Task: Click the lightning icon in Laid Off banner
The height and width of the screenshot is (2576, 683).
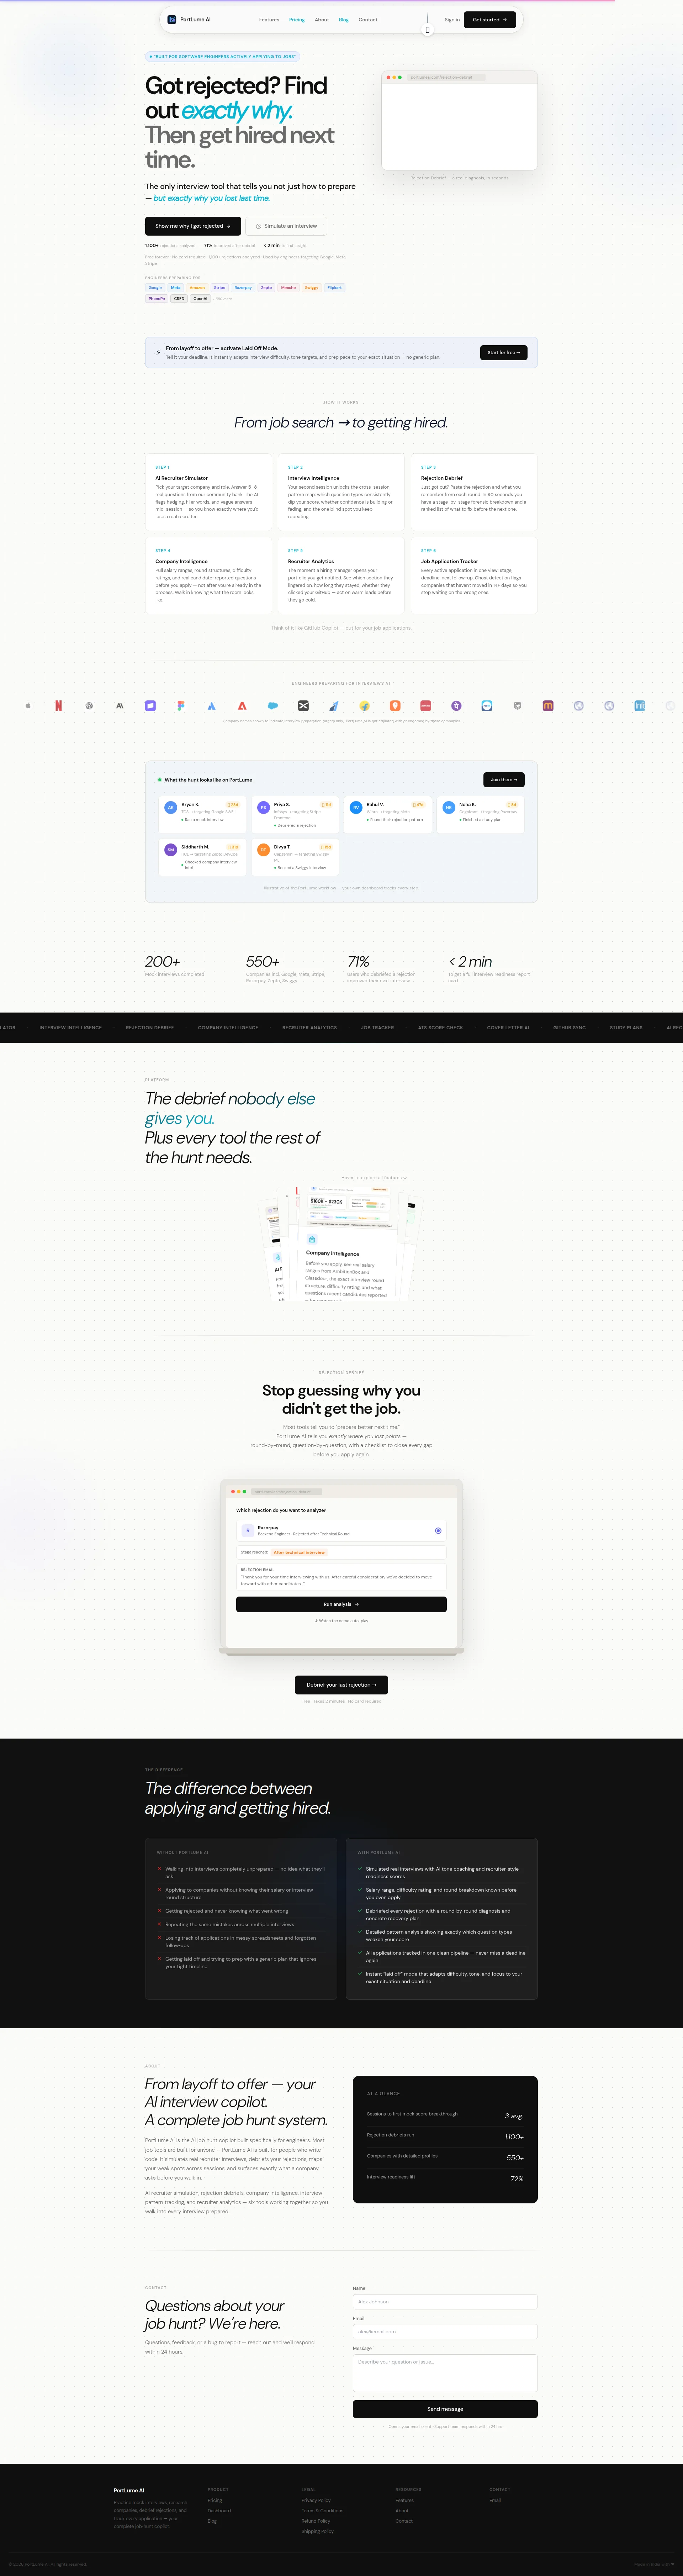Action: 158,352
